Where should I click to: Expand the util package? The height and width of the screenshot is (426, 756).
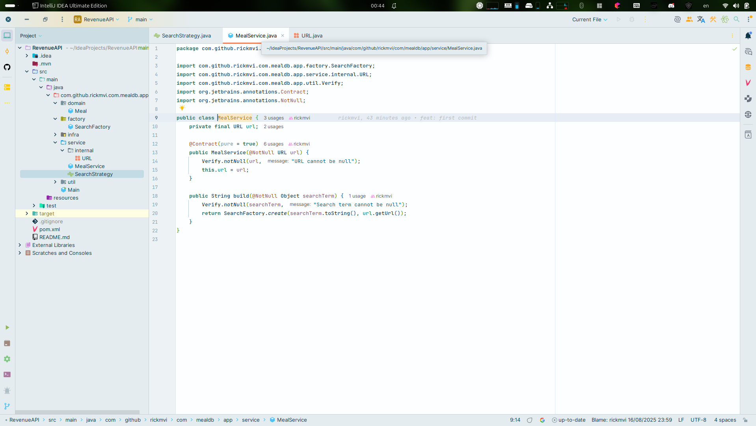(x=55, y=182)
